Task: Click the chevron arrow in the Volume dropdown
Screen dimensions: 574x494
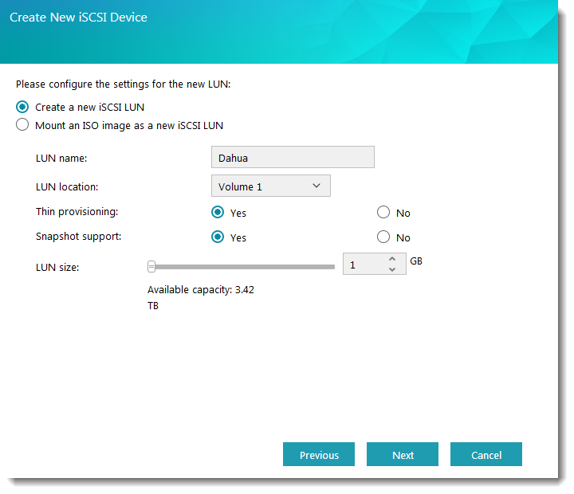Action: click(x=316, y=186)
